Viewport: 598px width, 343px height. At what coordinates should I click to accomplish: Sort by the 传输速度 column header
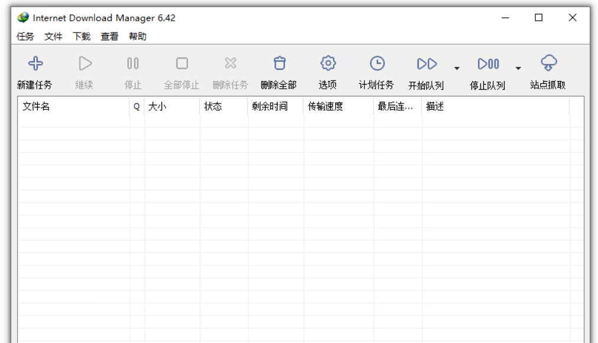tap(338, 107)
